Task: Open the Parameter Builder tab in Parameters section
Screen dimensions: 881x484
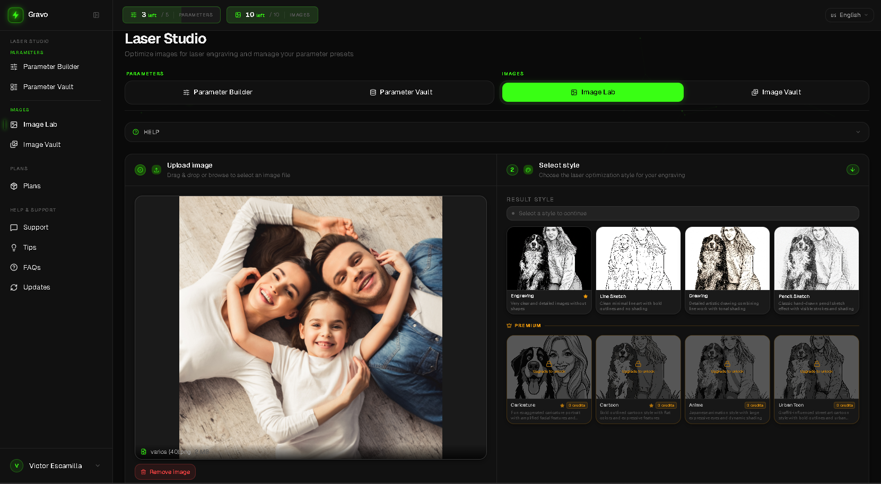Action: point(217,92)
